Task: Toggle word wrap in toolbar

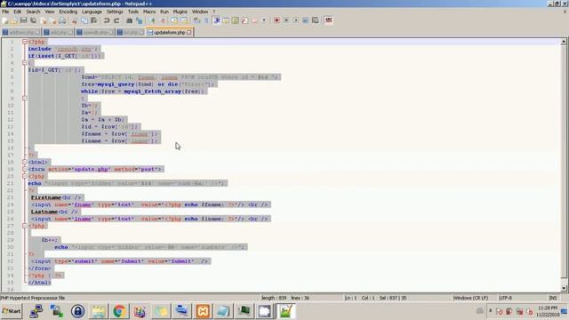Action: tap(196, 20)
